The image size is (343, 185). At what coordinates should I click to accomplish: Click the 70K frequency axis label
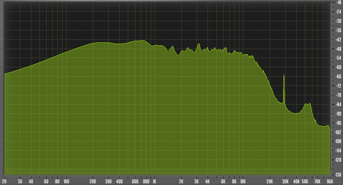click(318, 182)
